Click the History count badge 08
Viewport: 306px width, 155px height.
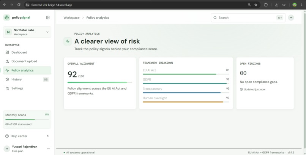46,79
